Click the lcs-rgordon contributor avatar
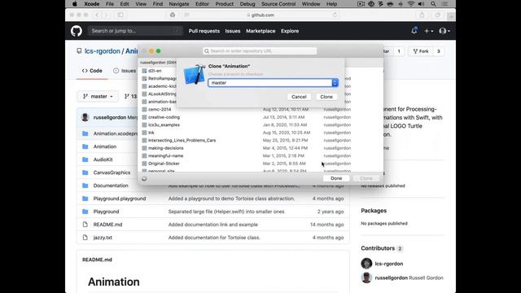 point(366,264)
